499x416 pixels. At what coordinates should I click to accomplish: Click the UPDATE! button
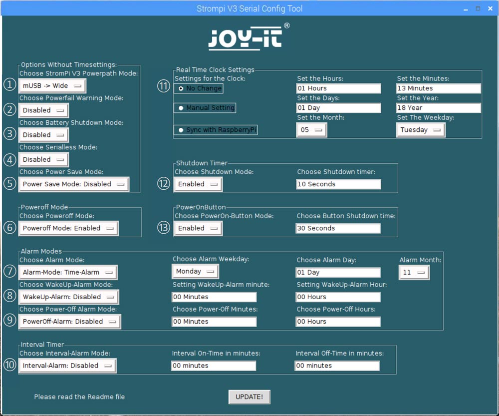click(x=249, y=397)
